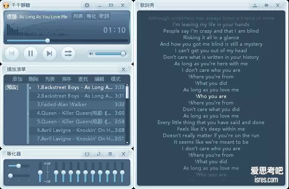This screenshot has height=189, width=289.
Task: Click the playlist scrollbar down arrow
Action: [x=127, y=142]
